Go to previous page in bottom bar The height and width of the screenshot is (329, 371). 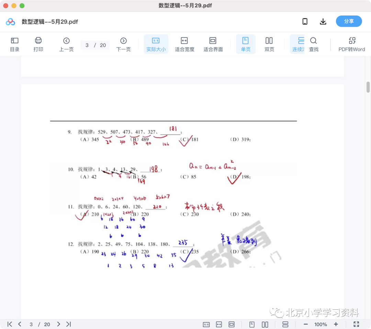pos(20,324)
